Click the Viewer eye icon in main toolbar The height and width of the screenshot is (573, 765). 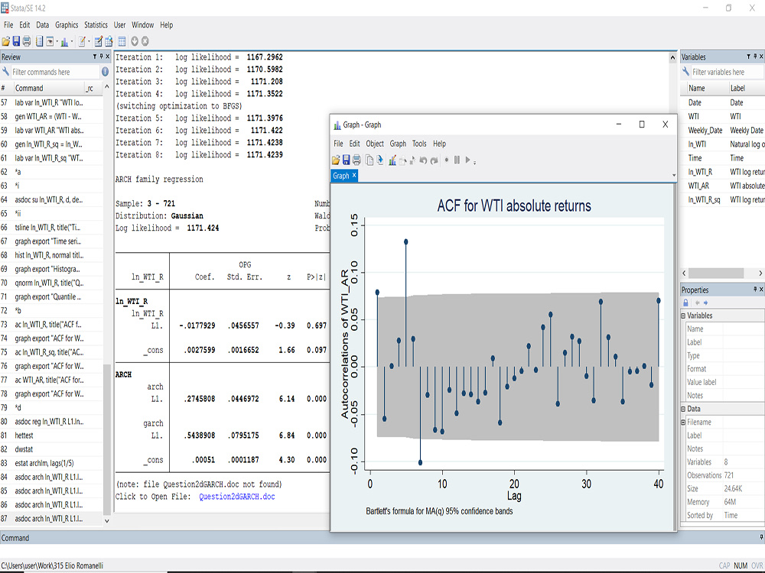(x=50, y=41)
